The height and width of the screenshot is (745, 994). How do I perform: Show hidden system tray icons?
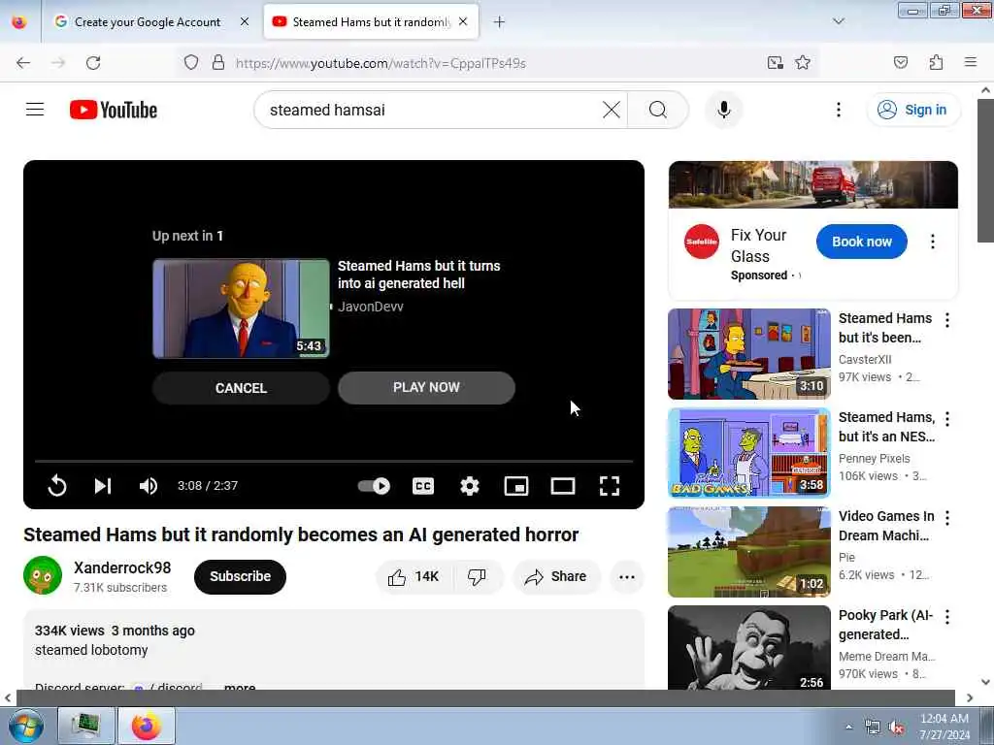click(x=848, y=727)
